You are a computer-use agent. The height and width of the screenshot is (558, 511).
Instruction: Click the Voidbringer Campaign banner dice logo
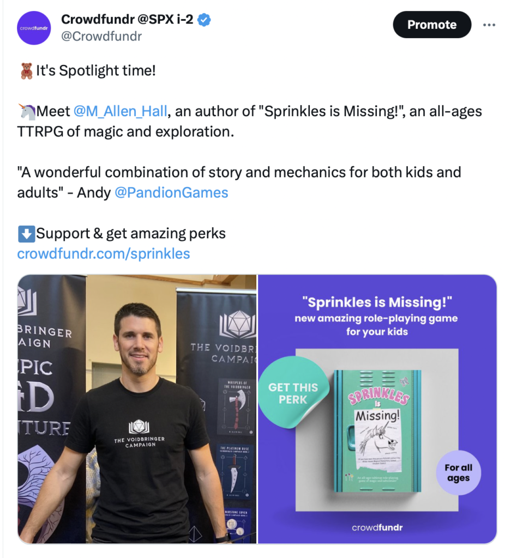click(x=238, y=324)
